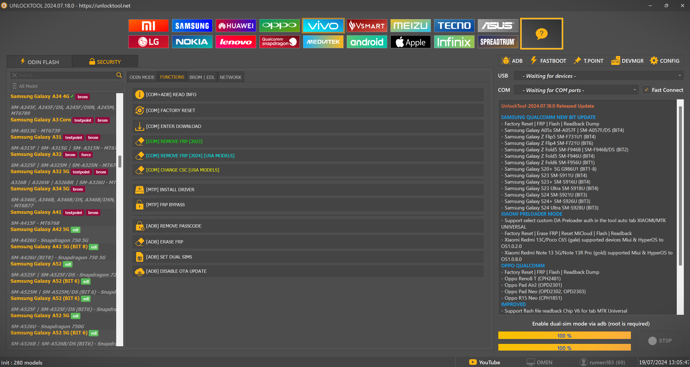The height and width of the screenshot is (367, 690).
Task: Open CONFIG gear settings
Action: (664, 61)
